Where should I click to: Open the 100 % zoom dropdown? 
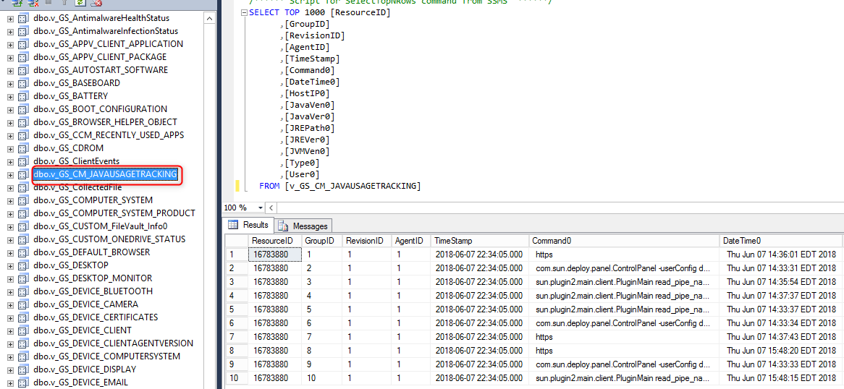click(261, 208)
